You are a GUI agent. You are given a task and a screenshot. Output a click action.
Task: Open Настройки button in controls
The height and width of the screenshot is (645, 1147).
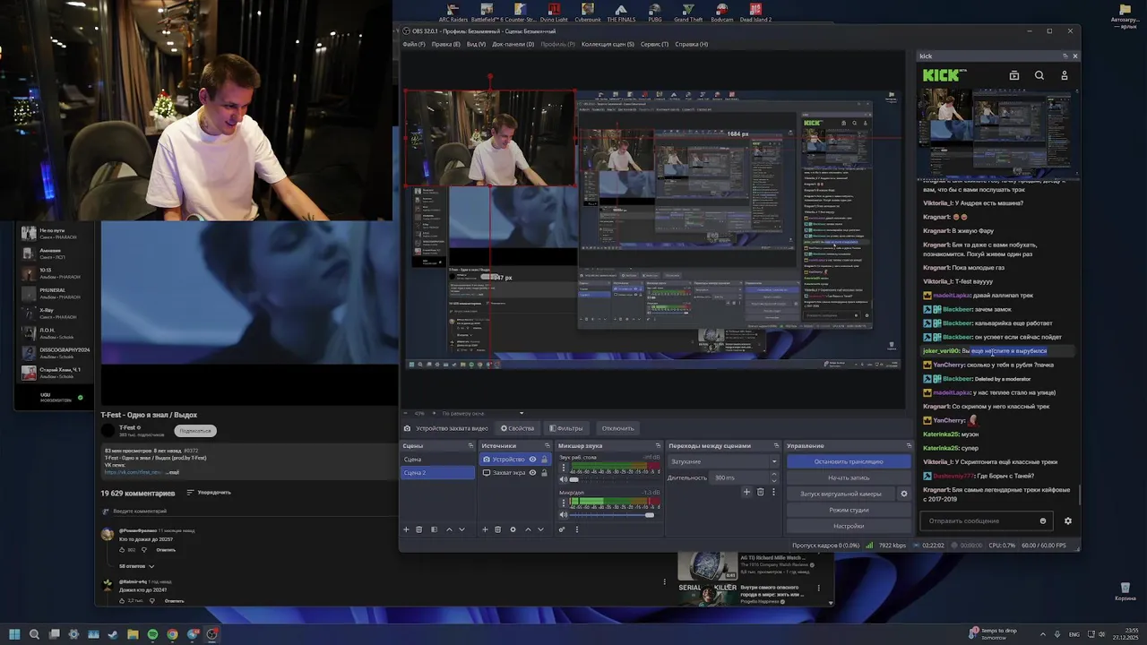[848, 526]
